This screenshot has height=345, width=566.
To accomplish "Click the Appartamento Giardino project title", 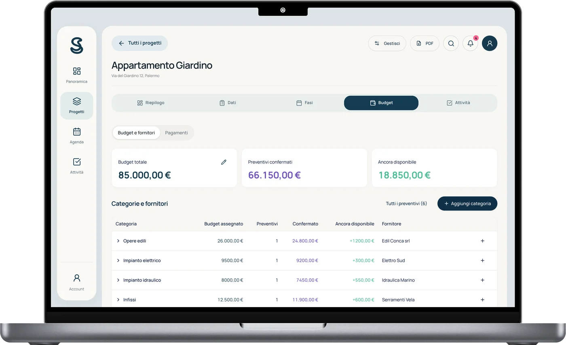I will click(162, 65).
